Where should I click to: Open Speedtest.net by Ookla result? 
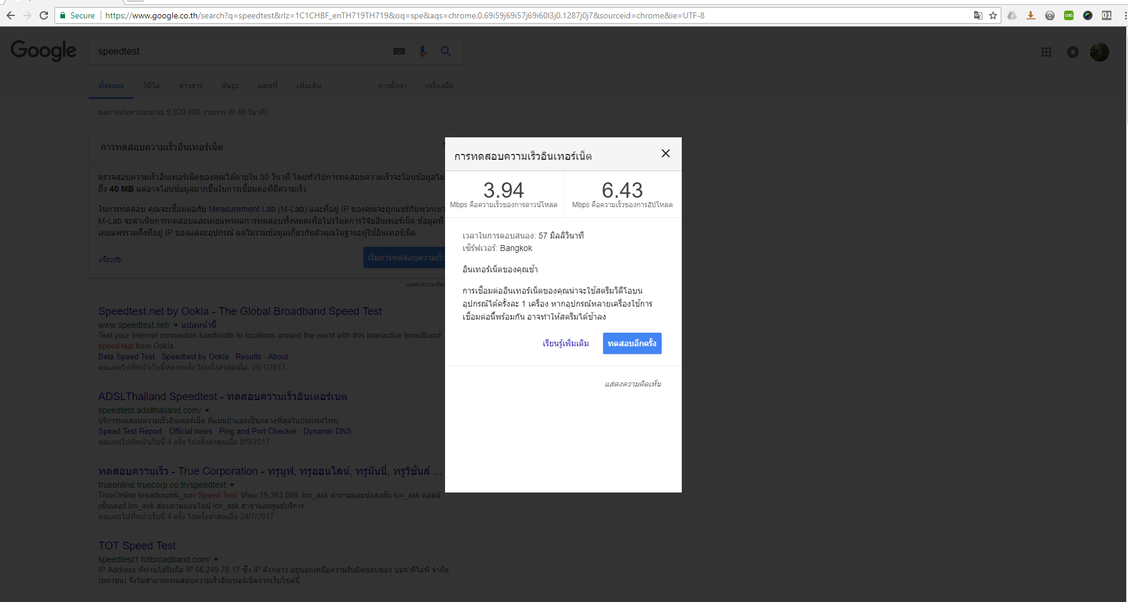point(240,311)
